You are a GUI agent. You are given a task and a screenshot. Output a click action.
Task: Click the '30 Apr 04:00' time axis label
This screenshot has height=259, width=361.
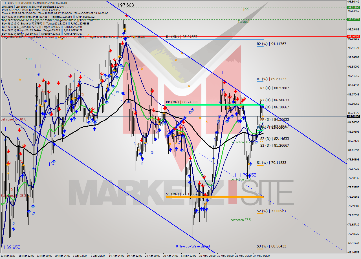click(171, 256)
